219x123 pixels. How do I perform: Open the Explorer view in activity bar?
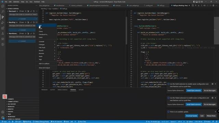(x=3, y=6)
